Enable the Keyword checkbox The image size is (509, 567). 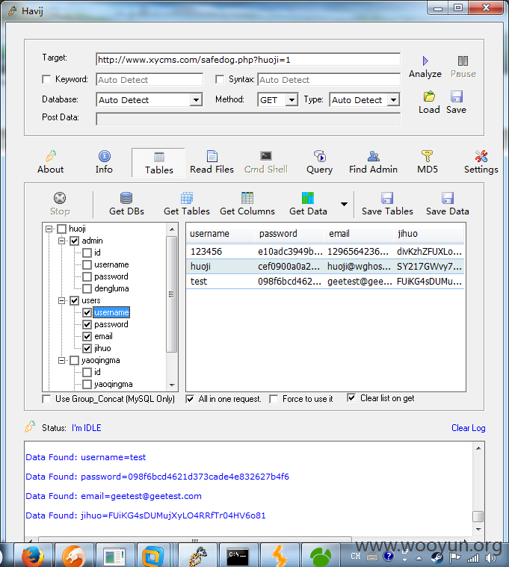[x=46, y=79]
